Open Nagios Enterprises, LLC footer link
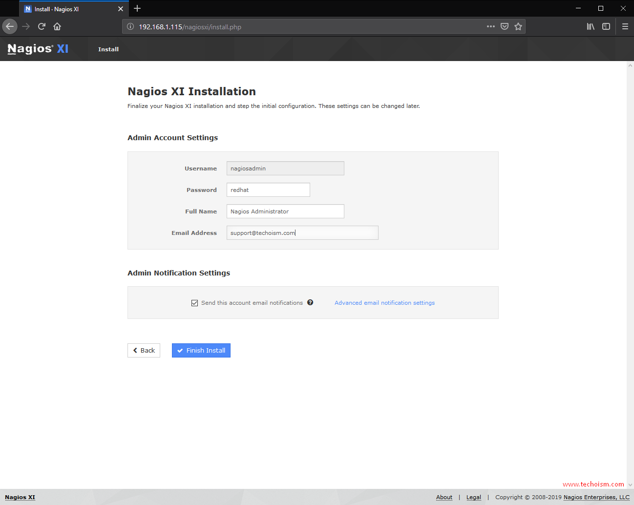Screen dimensions: 634x505 [596, 497]
